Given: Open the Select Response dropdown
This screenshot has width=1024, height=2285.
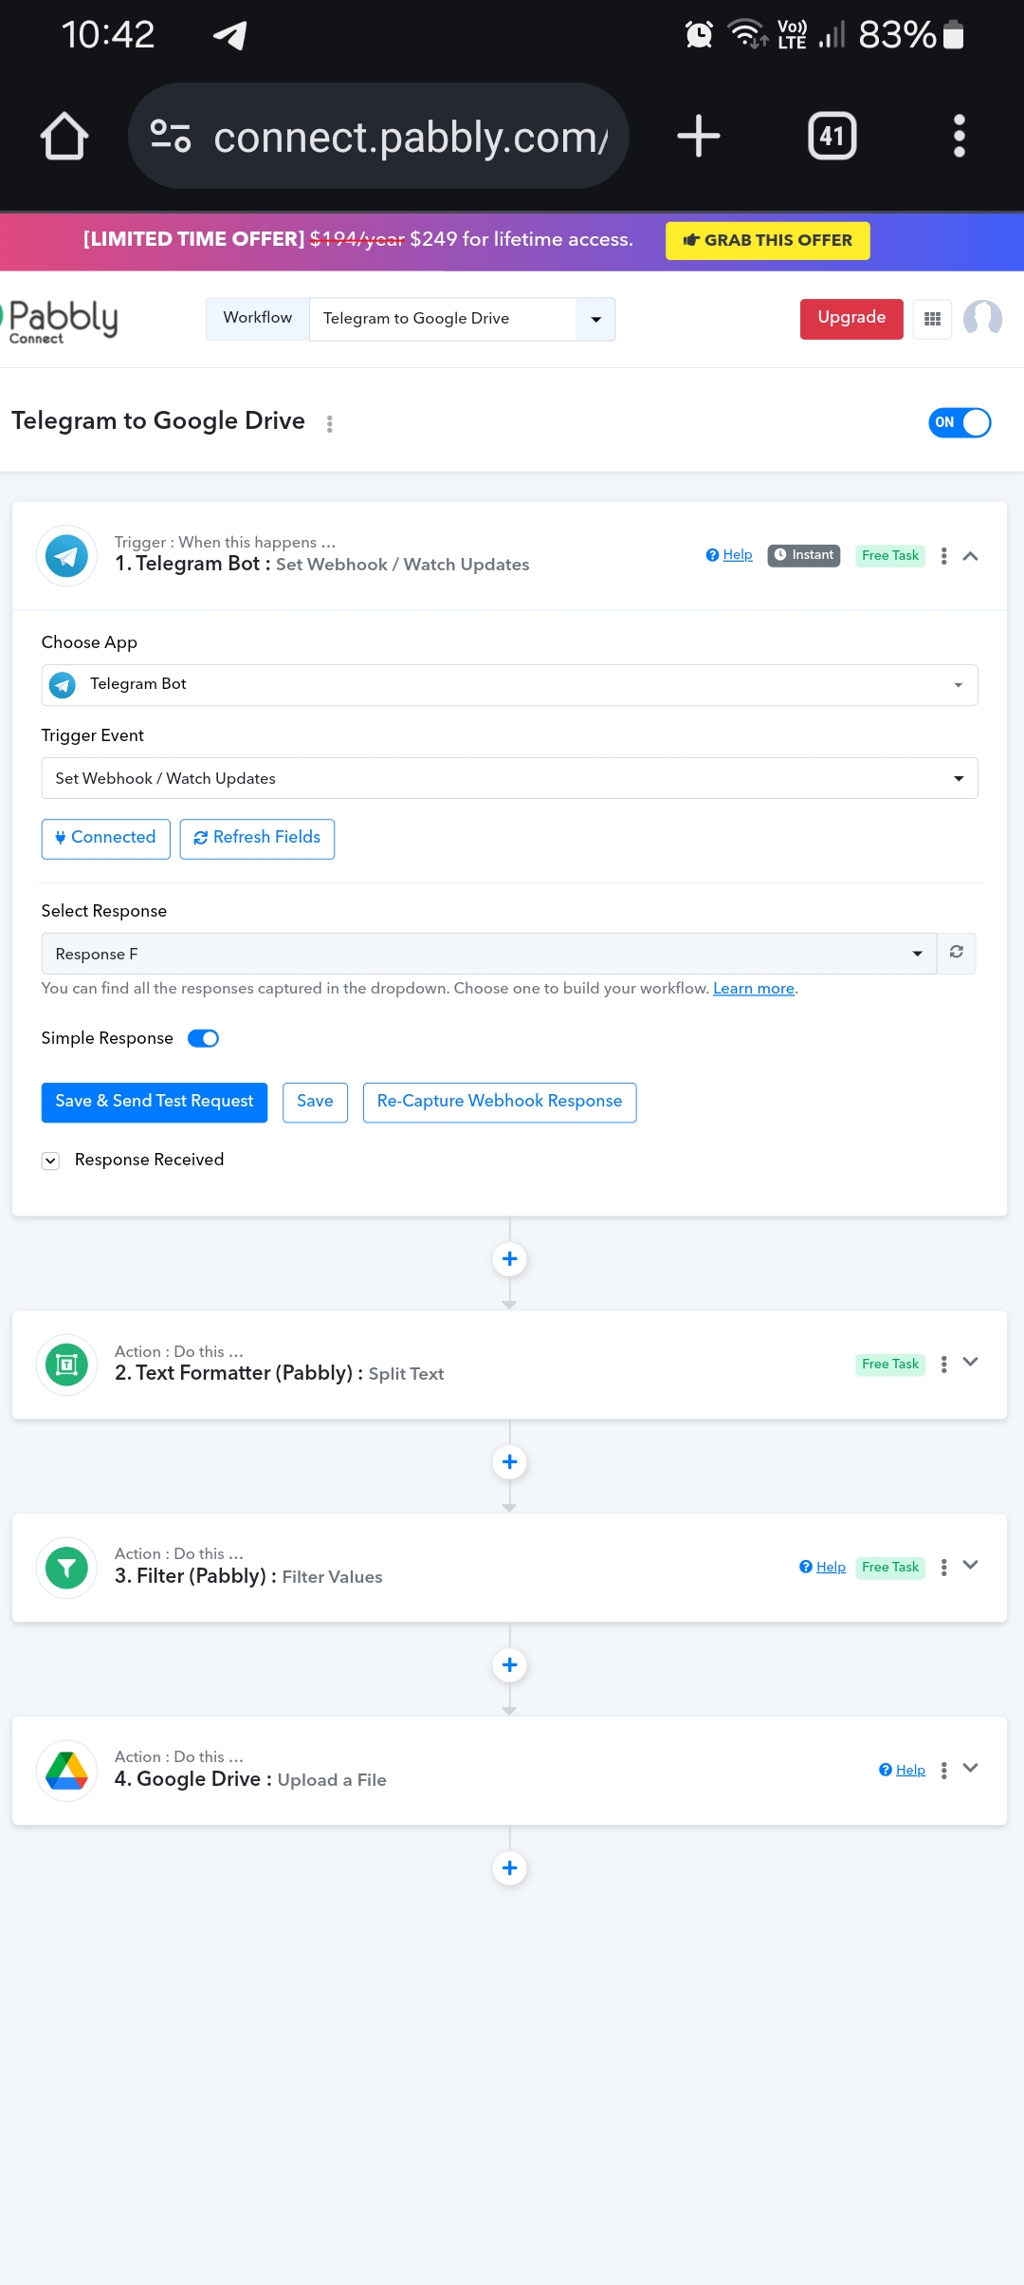Looking at the screenshot, I should [x=489, y=954].
